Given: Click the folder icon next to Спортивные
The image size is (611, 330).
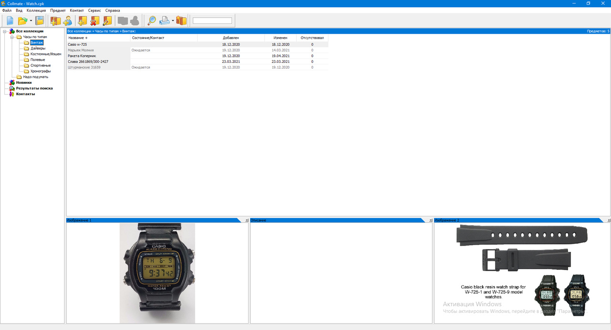Looking at the screenshot, I should 26,66.
